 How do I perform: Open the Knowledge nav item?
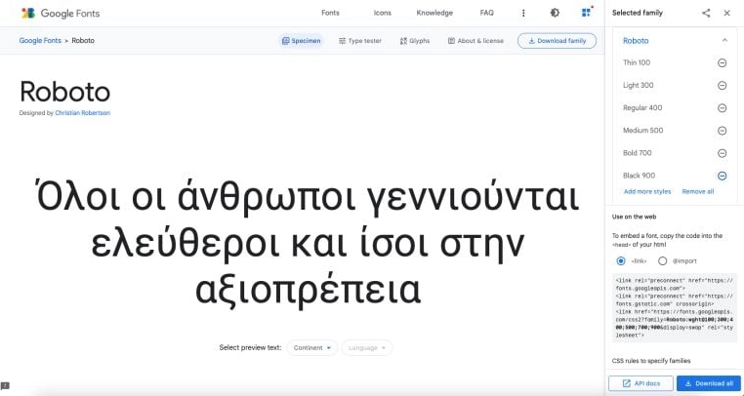(x=434, y=13)
